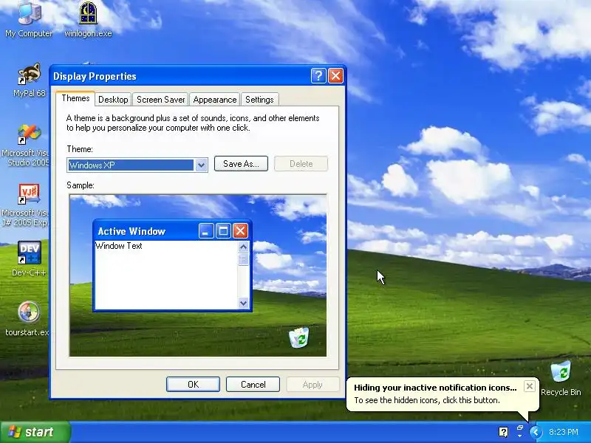Image resolution: width=591 pixels, height=443 pixels.
Task: Show hidden notification icons arrow
Action: [536, 432]
